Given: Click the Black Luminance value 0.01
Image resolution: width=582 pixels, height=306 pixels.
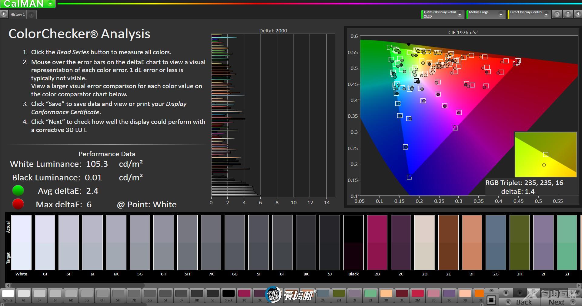Looking at the screenshot, I should [93, 178].
